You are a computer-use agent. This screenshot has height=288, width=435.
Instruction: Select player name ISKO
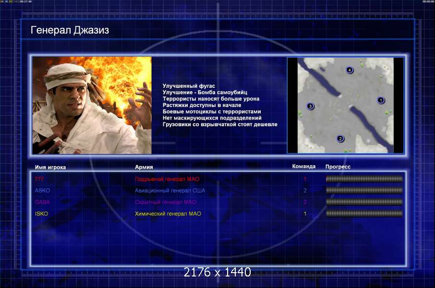click(x=41, y=214)
